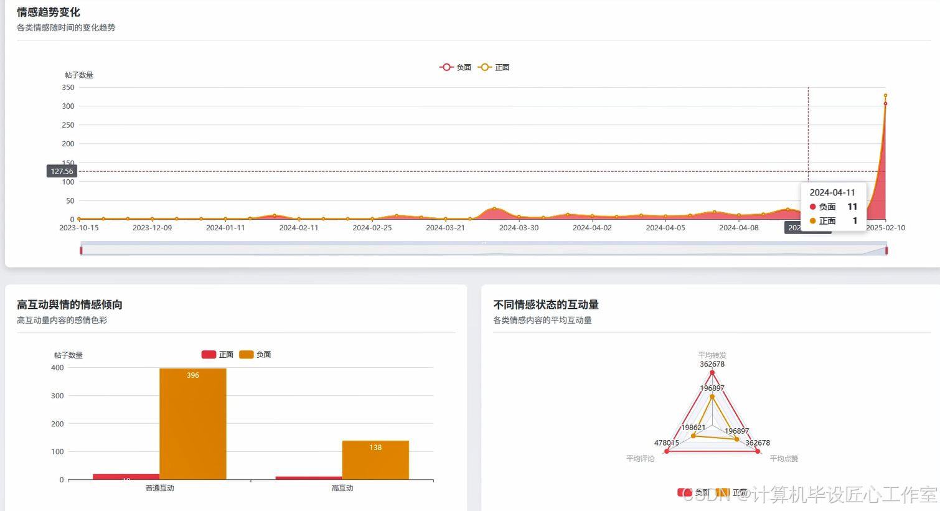Click the 350 value on the trend y-axis

tap(68, 88)
